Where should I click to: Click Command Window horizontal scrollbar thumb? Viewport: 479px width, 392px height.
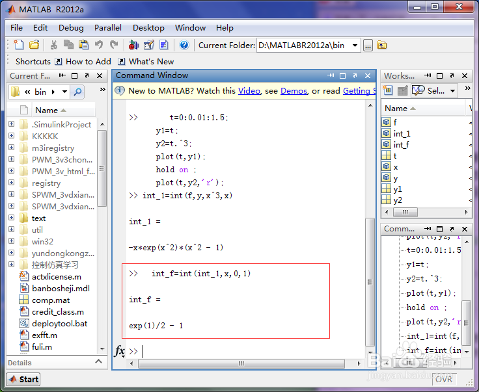point(241,363)
